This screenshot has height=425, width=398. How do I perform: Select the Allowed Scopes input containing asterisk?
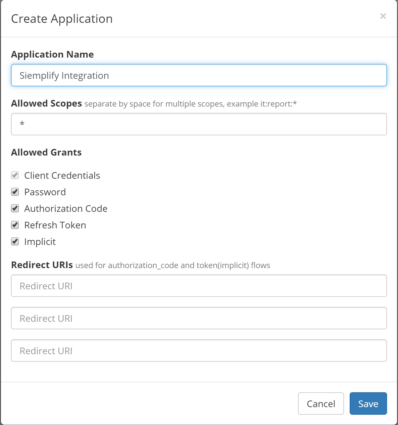pos(199,124)
